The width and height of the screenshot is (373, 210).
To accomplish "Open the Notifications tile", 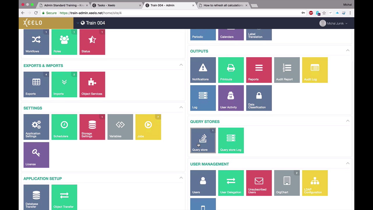I will coord(203,70).
